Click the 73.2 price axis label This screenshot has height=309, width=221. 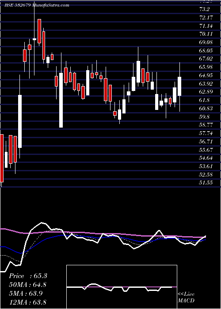[204, 9]
